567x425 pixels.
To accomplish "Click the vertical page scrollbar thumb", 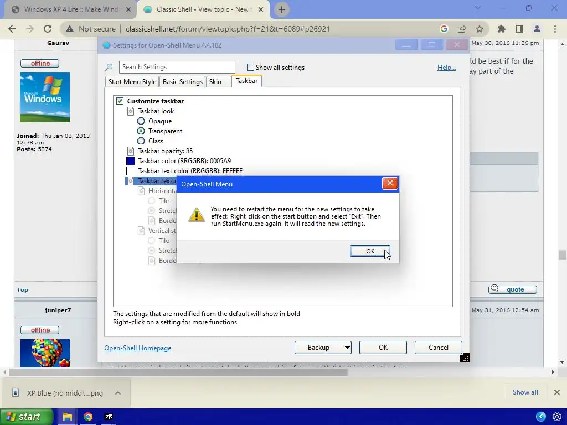I will point(562,255).
